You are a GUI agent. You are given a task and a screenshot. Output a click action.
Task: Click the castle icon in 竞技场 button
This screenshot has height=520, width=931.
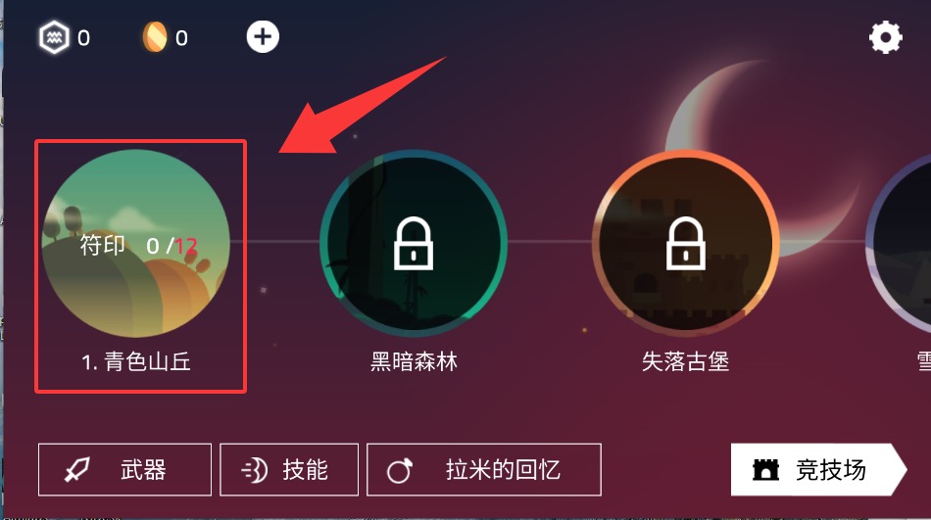tap(765, 469)
